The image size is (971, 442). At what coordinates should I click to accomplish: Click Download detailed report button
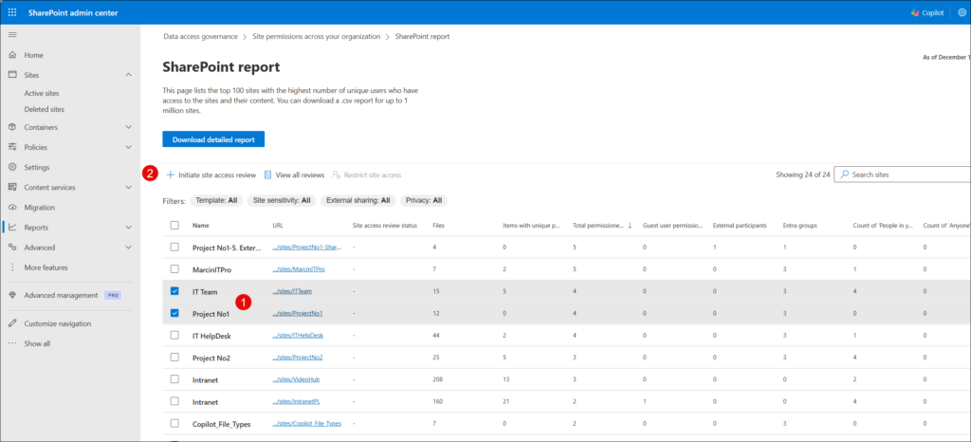pyautogui.click(x=212, y=139)
